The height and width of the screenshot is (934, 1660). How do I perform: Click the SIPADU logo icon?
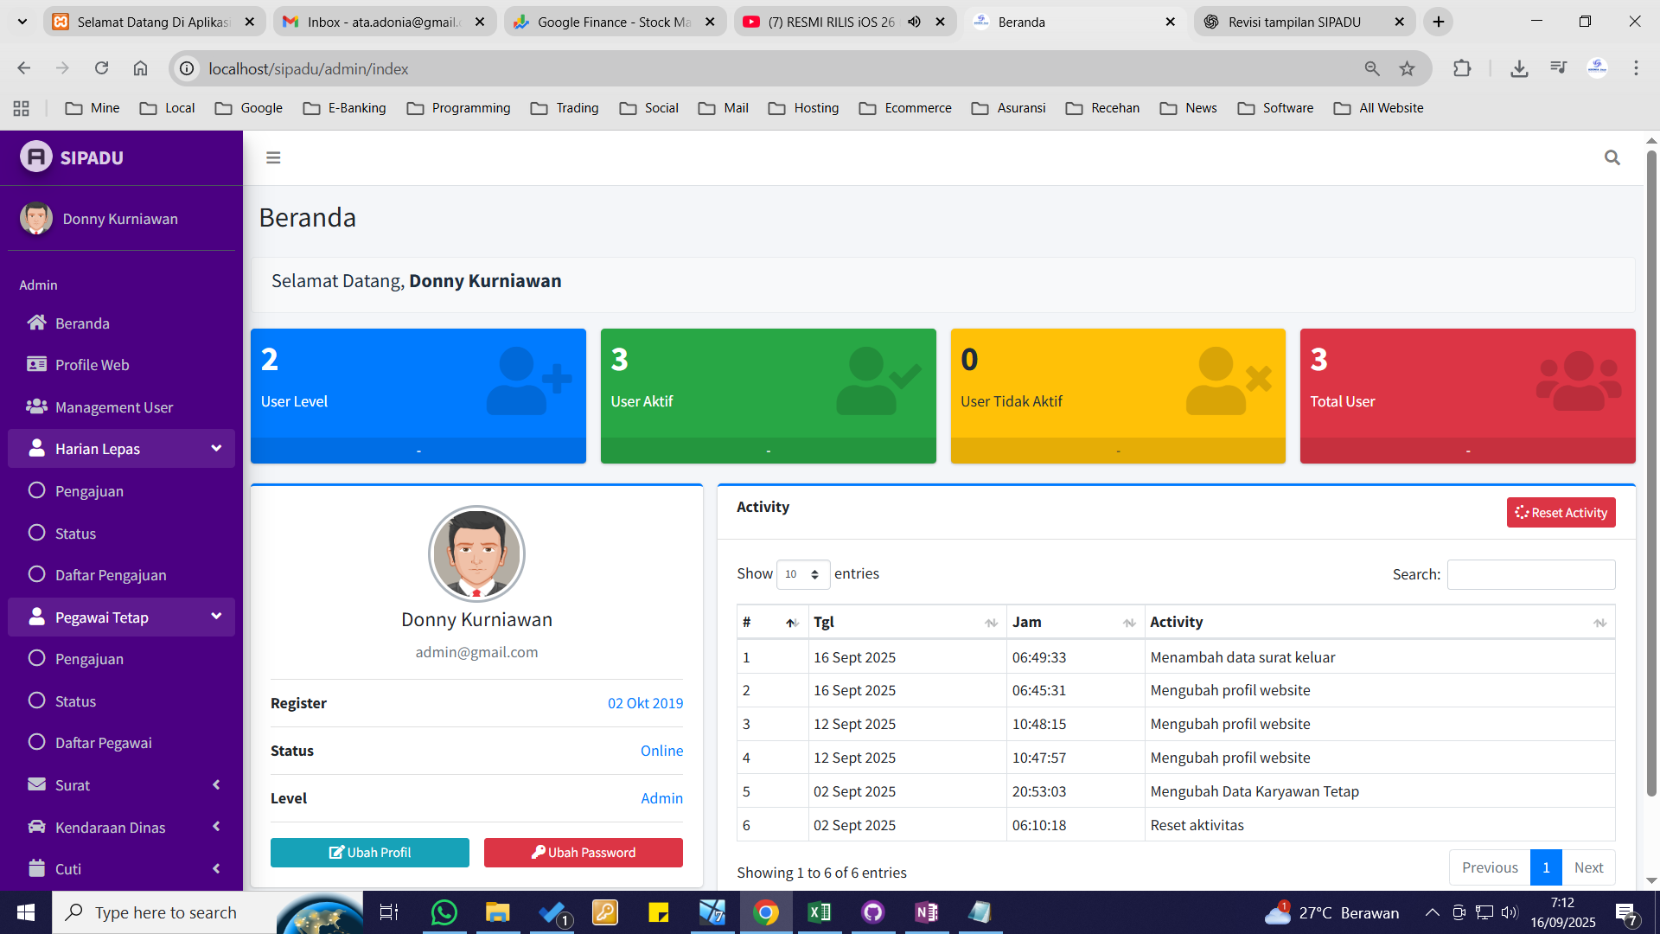pyautogui.click(x=36, y=157)
